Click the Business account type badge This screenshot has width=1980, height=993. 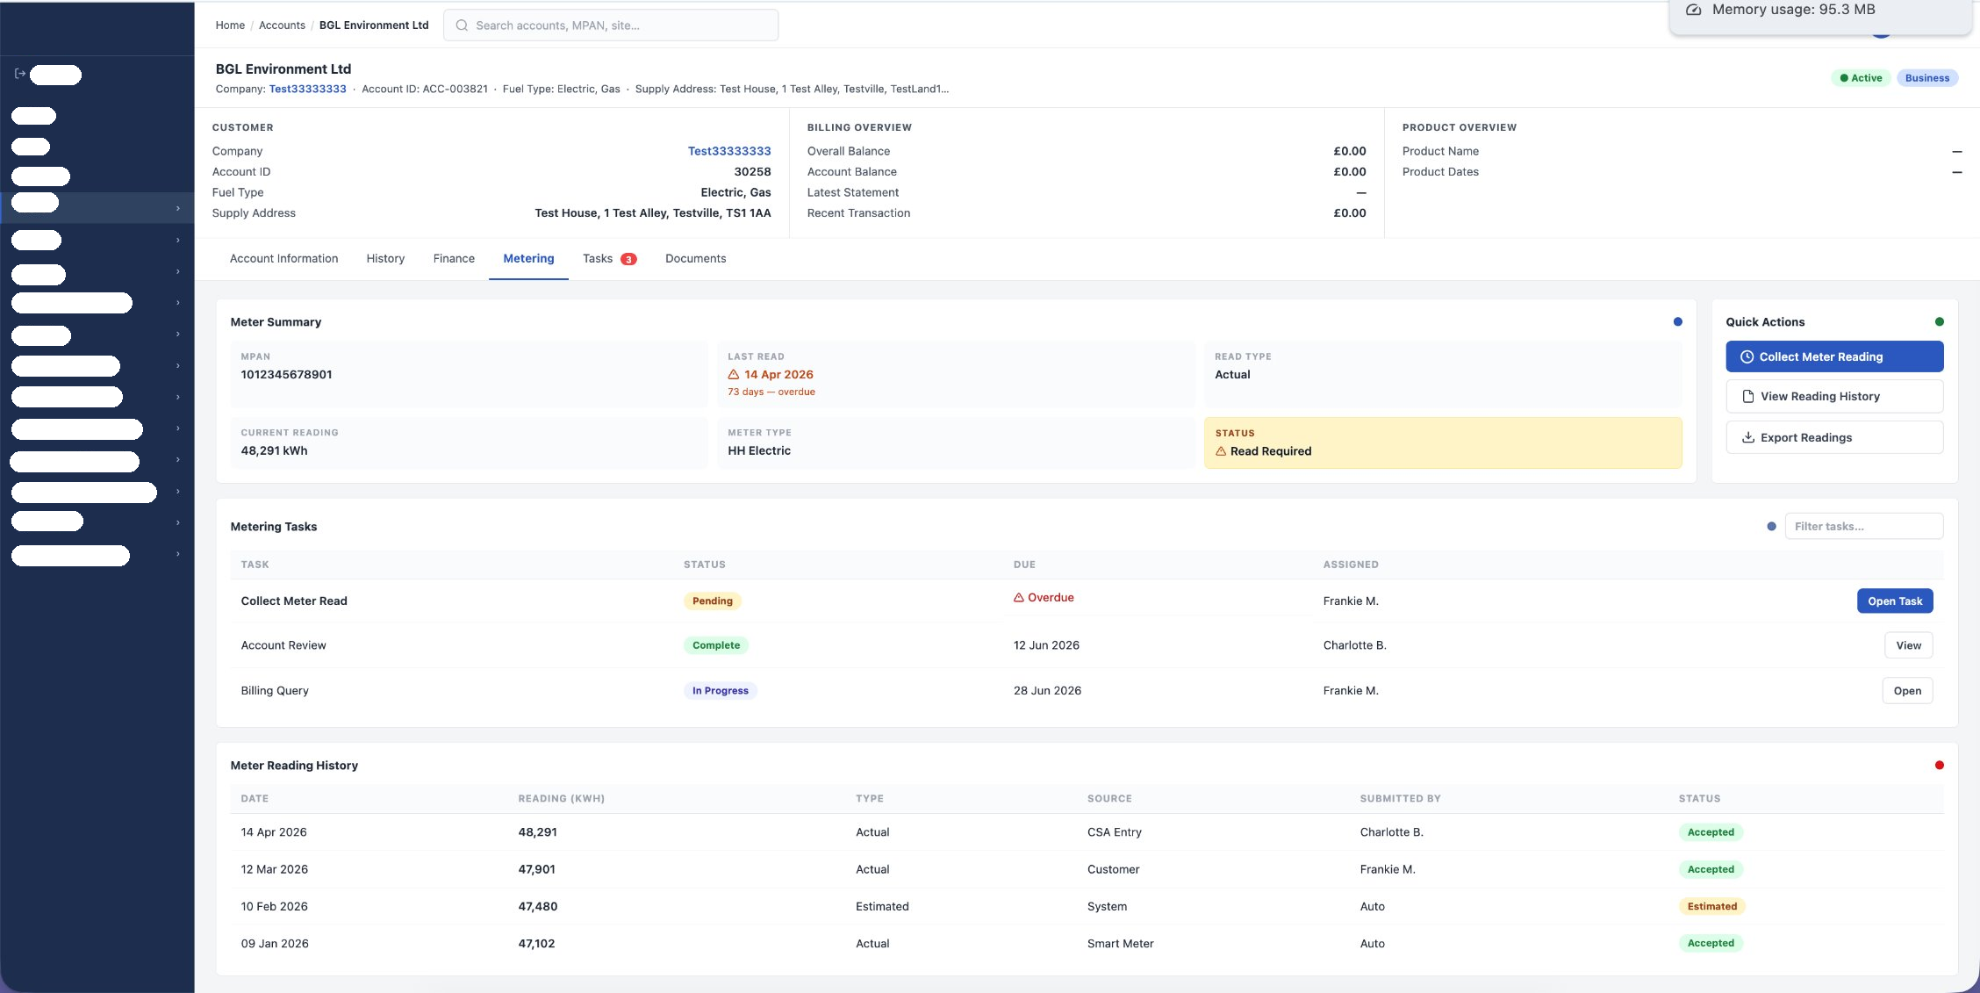tap(1927, 78)
